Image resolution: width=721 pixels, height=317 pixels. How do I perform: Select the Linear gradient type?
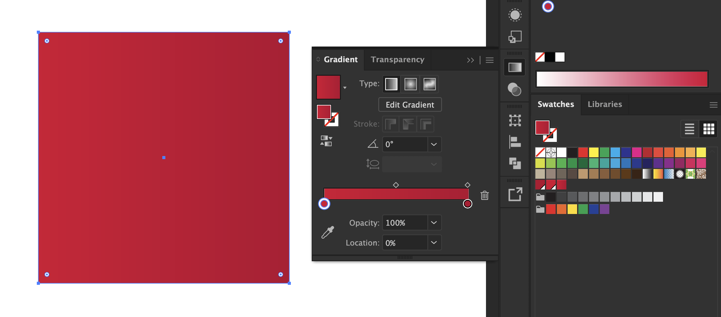391,84
